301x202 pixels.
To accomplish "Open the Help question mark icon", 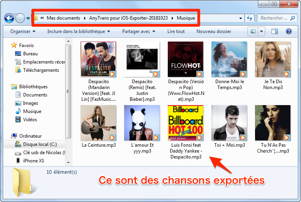I will 289,31.
